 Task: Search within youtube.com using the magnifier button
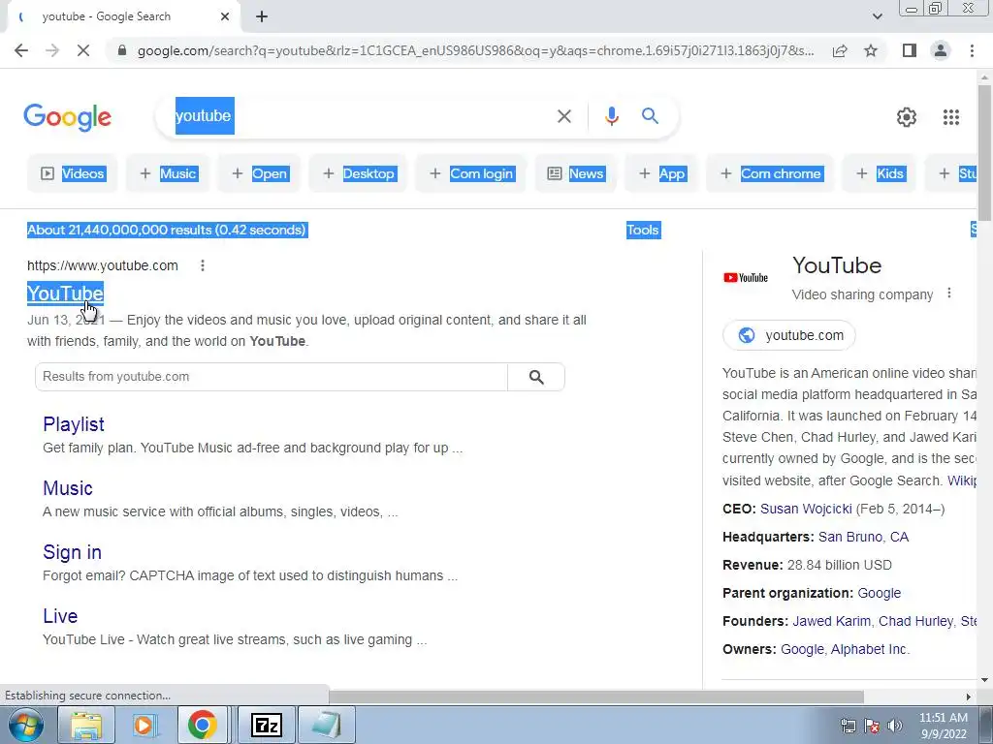(x=535, y=377)
